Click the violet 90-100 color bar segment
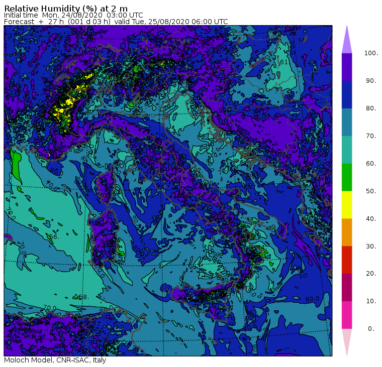Viewport: 382px width, 367px height. pos(347,67)
